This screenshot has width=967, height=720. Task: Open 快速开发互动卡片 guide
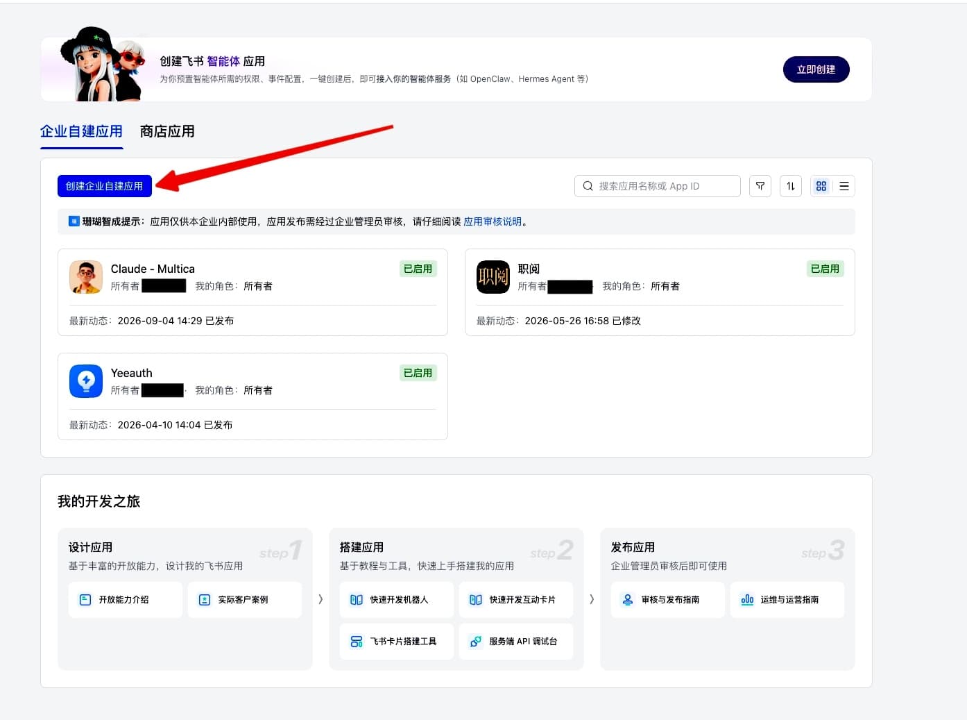coord(516,600)
